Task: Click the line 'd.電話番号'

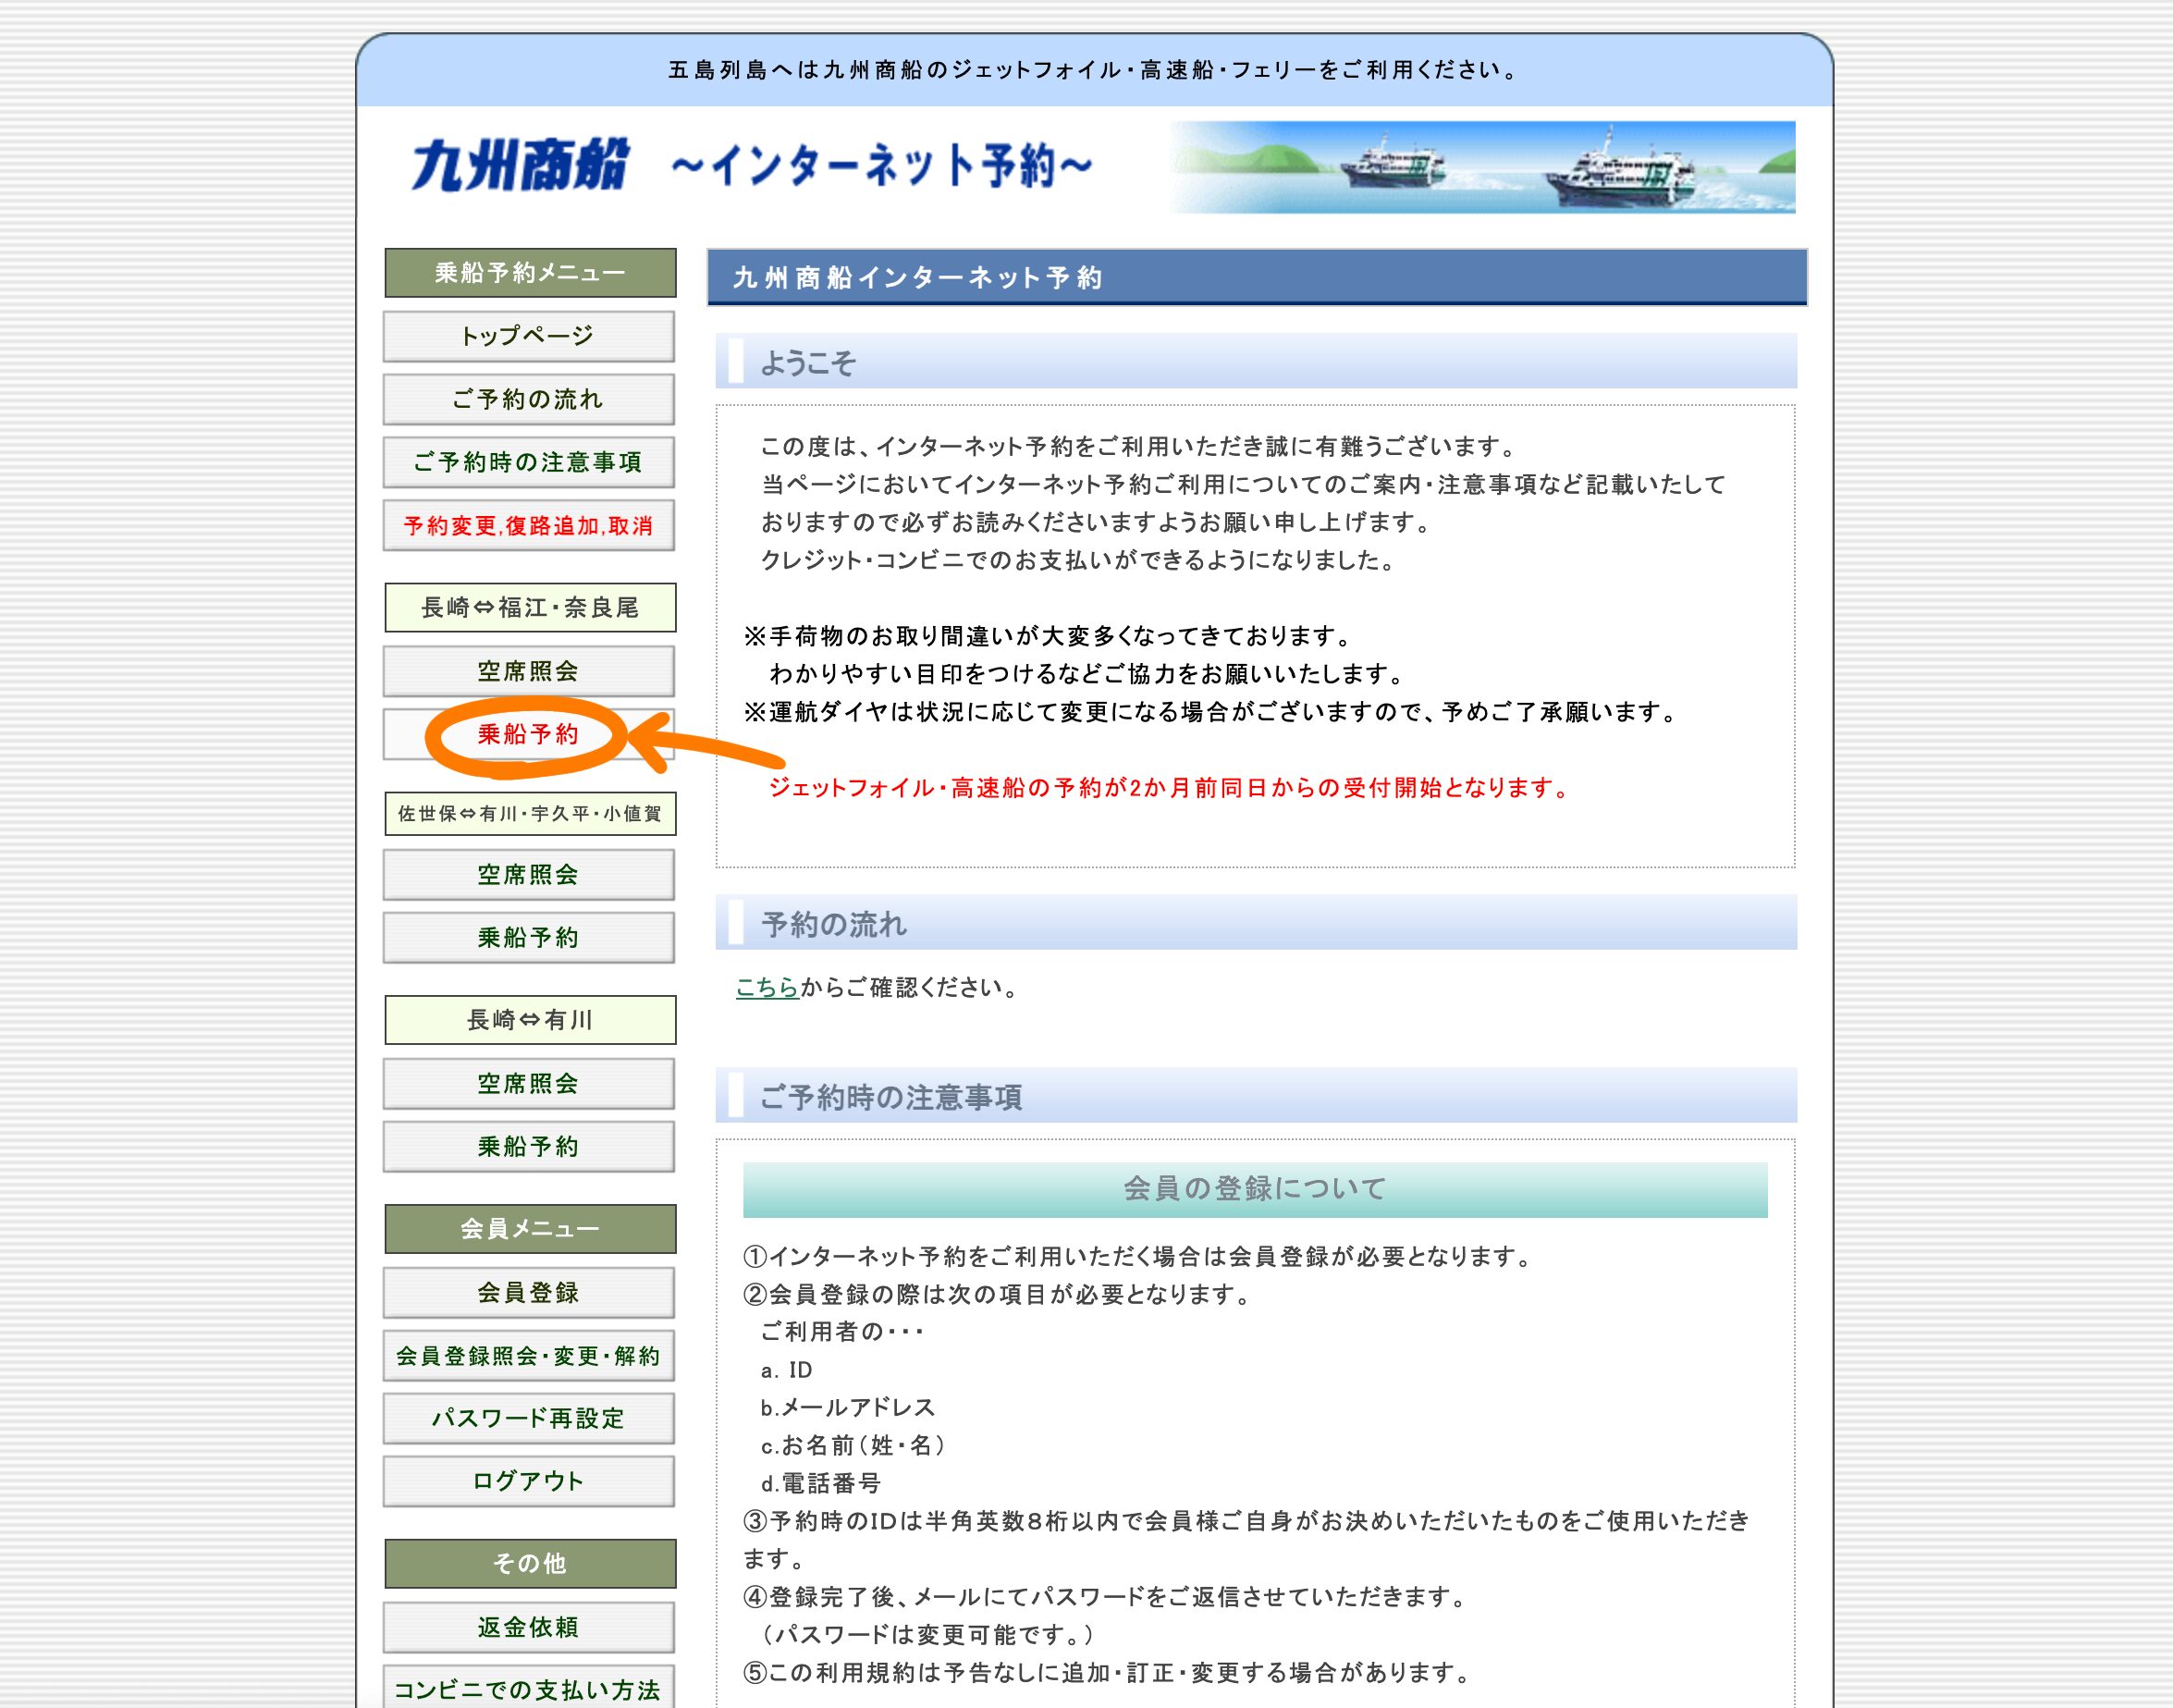Action: [x=821, y=1484]
